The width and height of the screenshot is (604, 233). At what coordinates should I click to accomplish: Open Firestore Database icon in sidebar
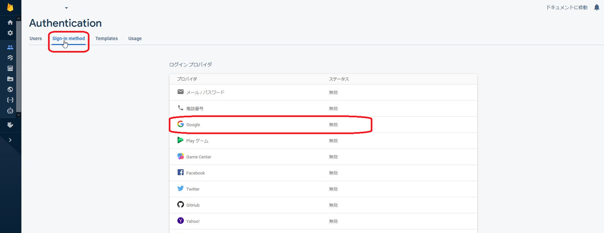[10, 58]
